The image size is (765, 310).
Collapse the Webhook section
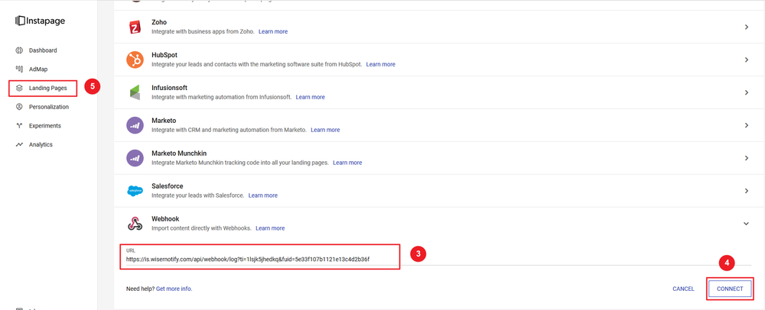[x=746, y=224]
